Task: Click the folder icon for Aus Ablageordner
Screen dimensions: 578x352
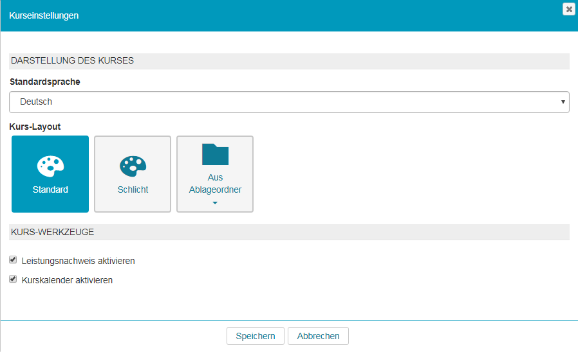Action: click(215, 154)
